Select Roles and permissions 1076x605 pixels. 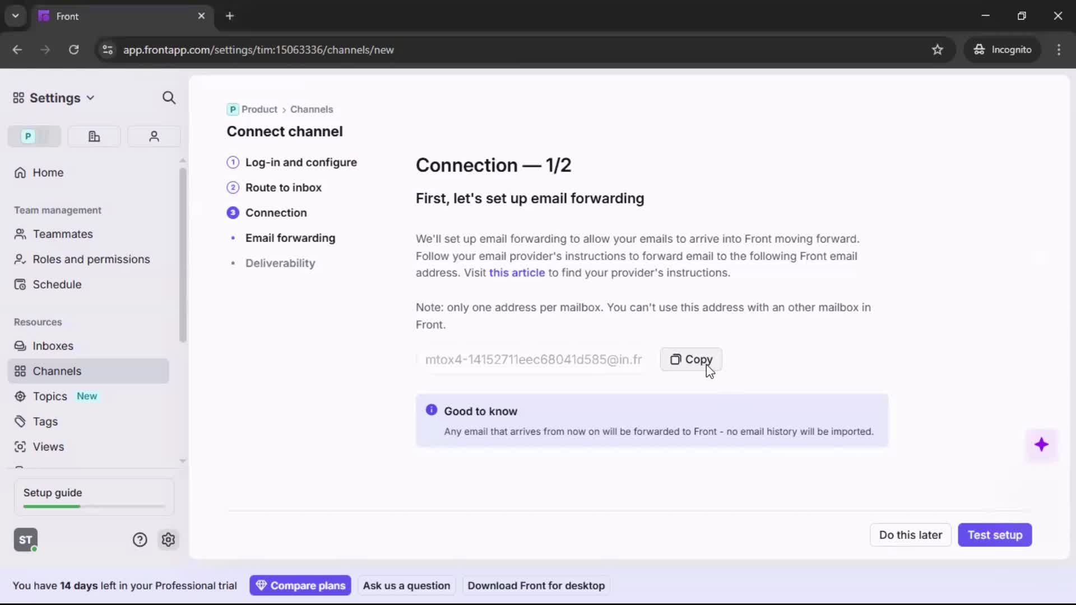pos(91,259)
